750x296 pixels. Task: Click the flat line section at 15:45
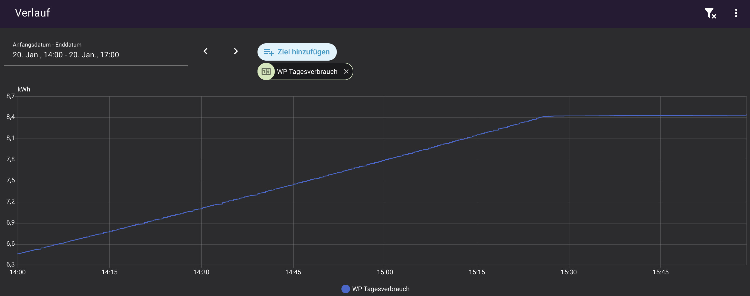point(660,116)
